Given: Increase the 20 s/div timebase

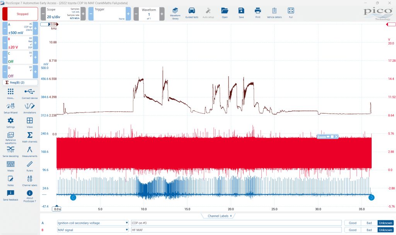Looking at the screenshot, I should pyautogui.click(x=83, y=14).
